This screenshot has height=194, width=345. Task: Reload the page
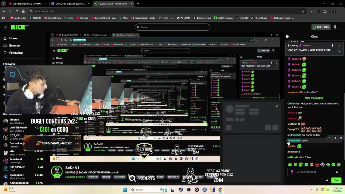(17, 11)
